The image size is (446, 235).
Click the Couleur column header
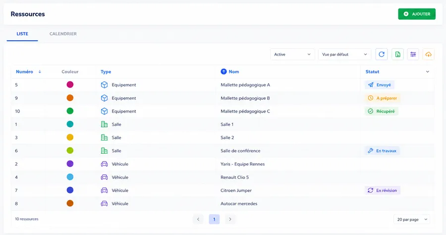tap(70, 72)
